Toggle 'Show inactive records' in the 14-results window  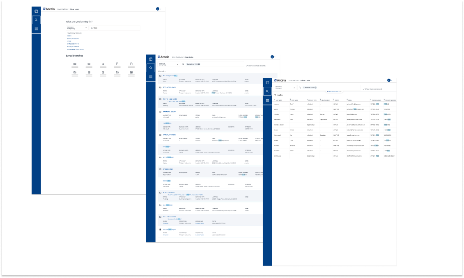[x=256, y=66]
